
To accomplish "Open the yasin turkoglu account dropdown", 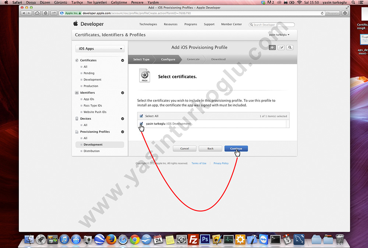I will coord(279,35).
